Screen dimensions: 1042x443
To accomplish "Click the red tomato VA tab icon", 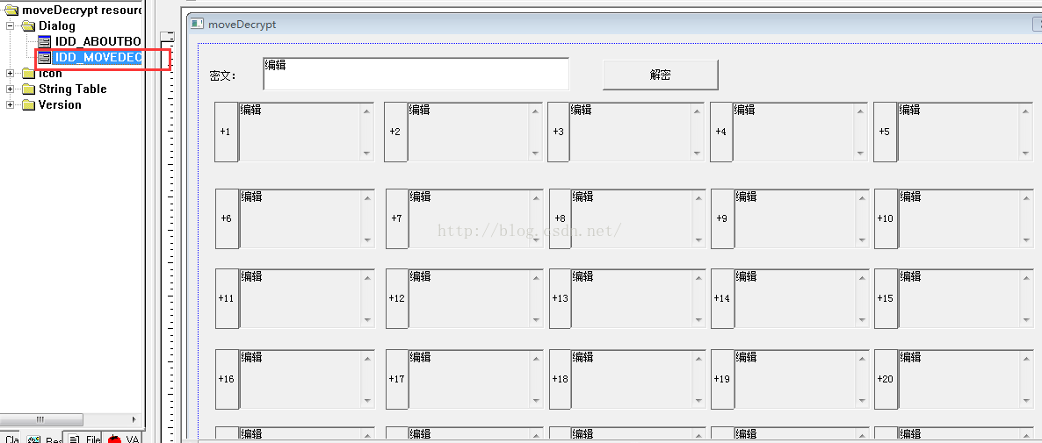I will (114, 439).
